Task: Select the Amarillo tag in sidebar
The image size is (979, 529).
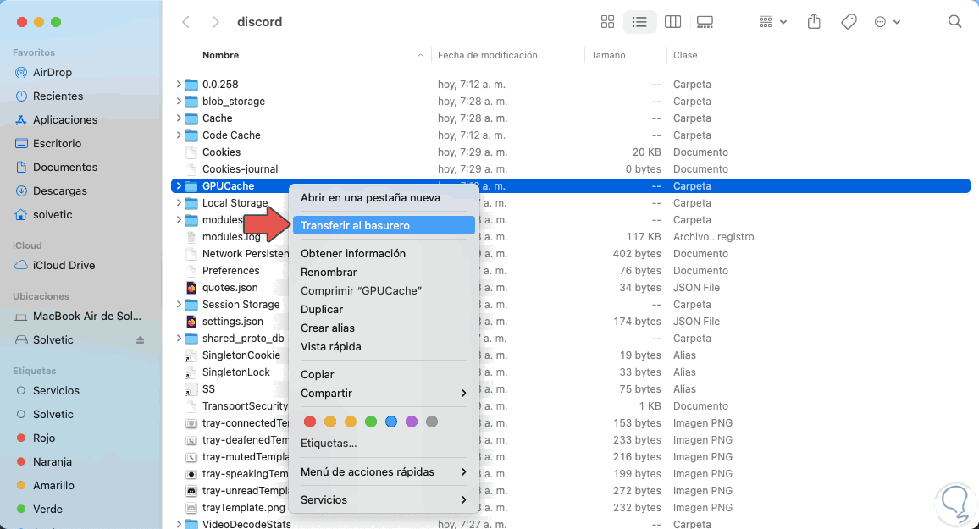Action: pyautogui.click(x=53, y=485)
